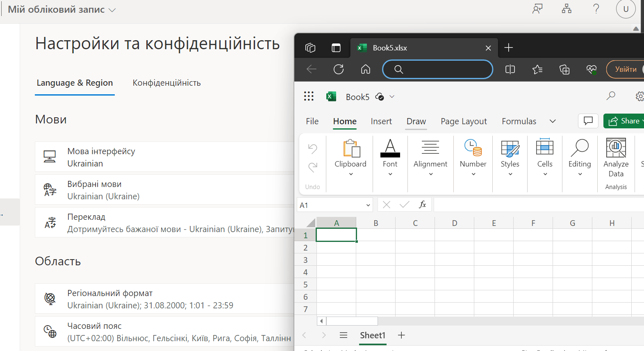Show more ribbon tabs chevron

point(553,121)
